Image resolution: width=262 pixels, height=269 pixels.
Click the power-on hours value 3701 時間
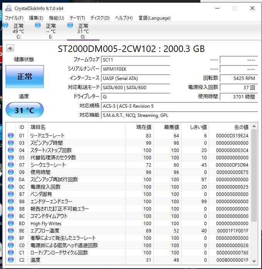coord(239,97)
